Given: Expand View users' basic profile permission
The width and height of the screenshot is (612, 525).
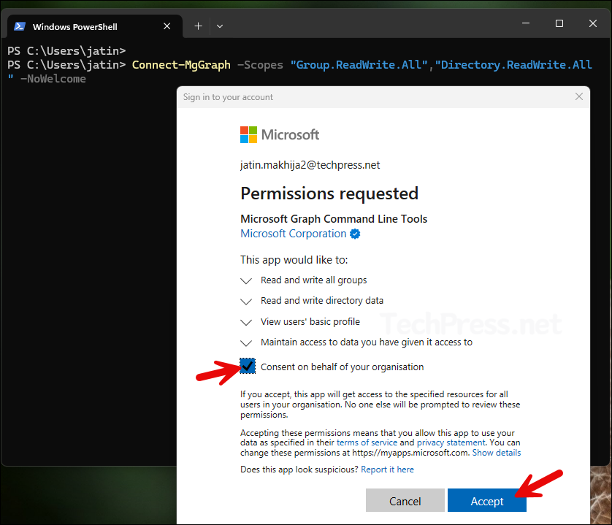Looking at the screenshot, I should (x=246, y=322).
